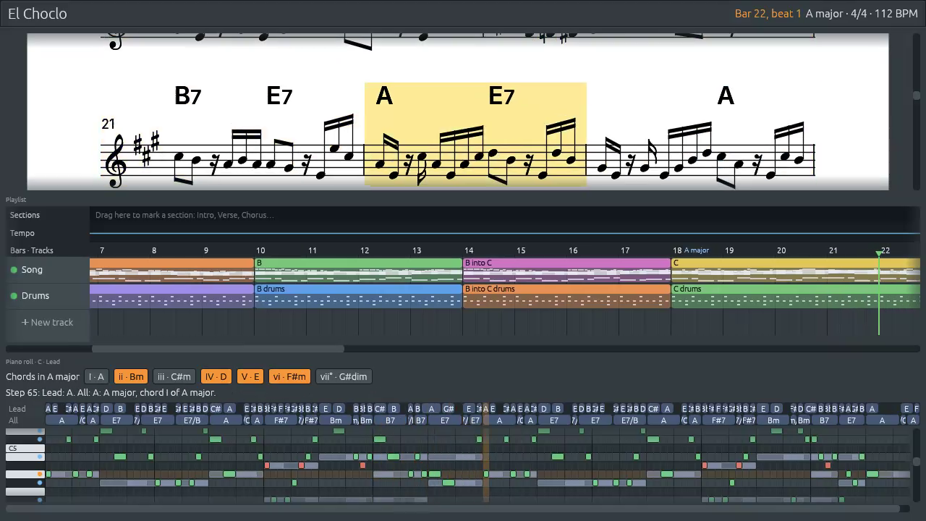The image size is (926, 521).
Task: Click the C5 piano key
Action: [25, 448]
